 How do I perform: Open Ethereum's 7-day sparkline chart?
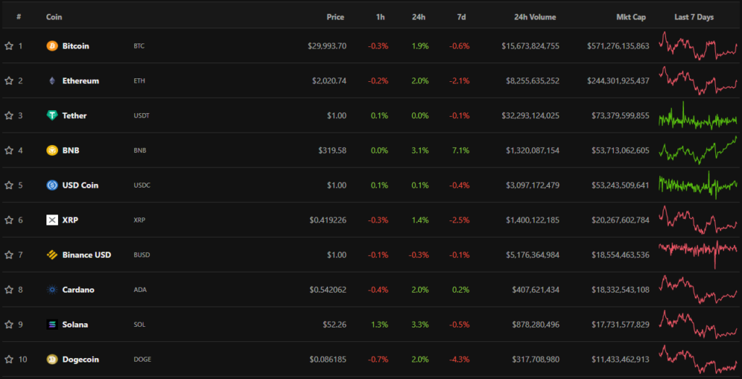point(698,81)
